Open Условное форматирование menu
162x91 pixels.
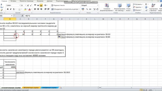pyautogui.click(x=107, y=7)
